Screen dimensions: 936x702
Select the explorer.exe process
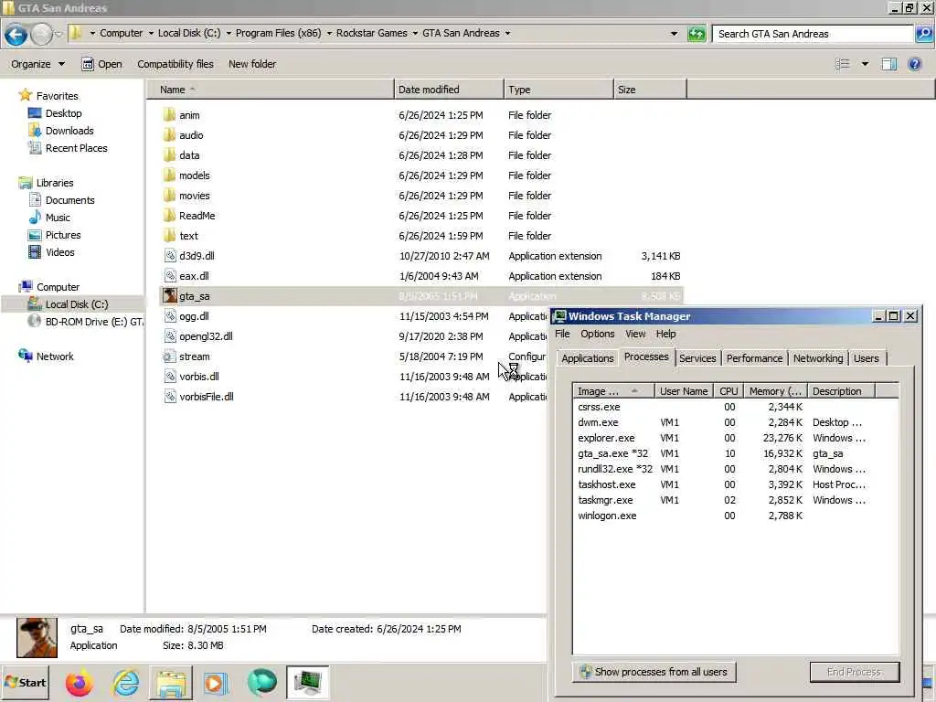tap(736, 438)
